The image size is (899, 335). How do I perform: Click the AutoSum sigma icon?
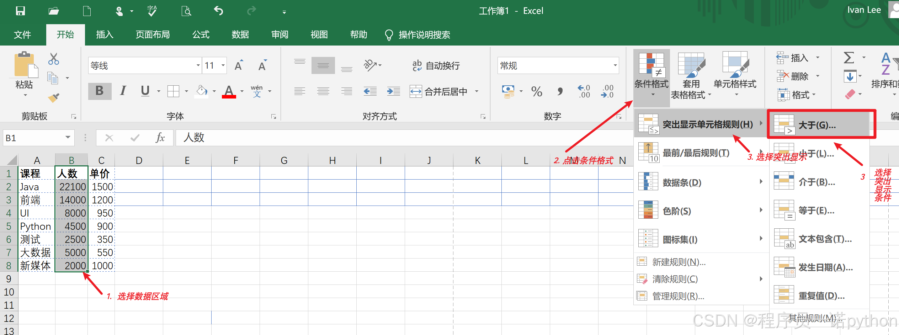click(849, 58)
